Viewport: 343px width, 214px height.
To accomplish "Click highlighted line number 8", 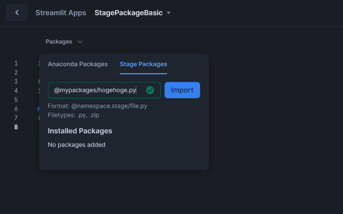I will pyautogui.click(x=16, y=127).
